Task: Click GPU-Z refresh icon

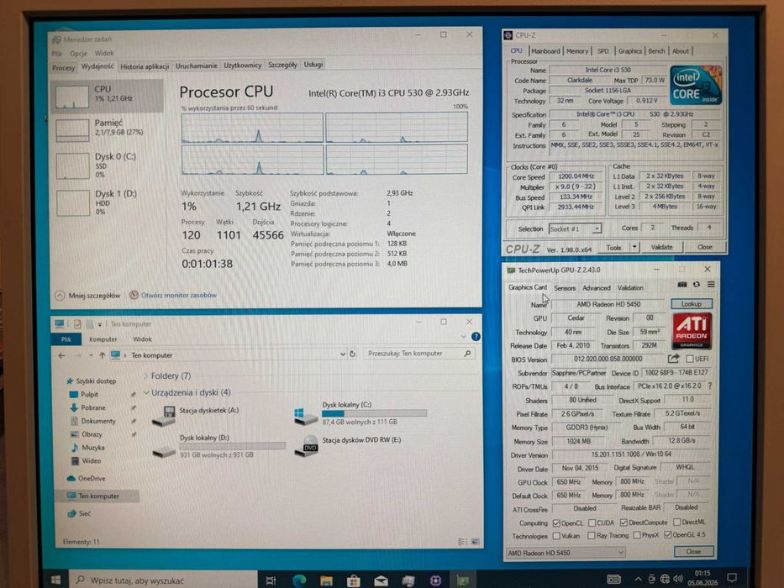Action: (697, 285)
